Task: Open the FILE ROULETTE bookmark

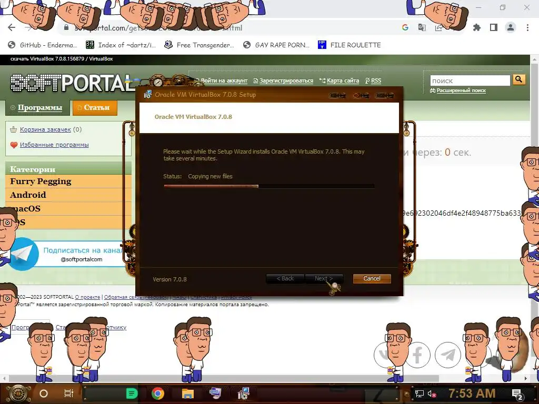Action: pyautogui.click(x=350, y=45)
